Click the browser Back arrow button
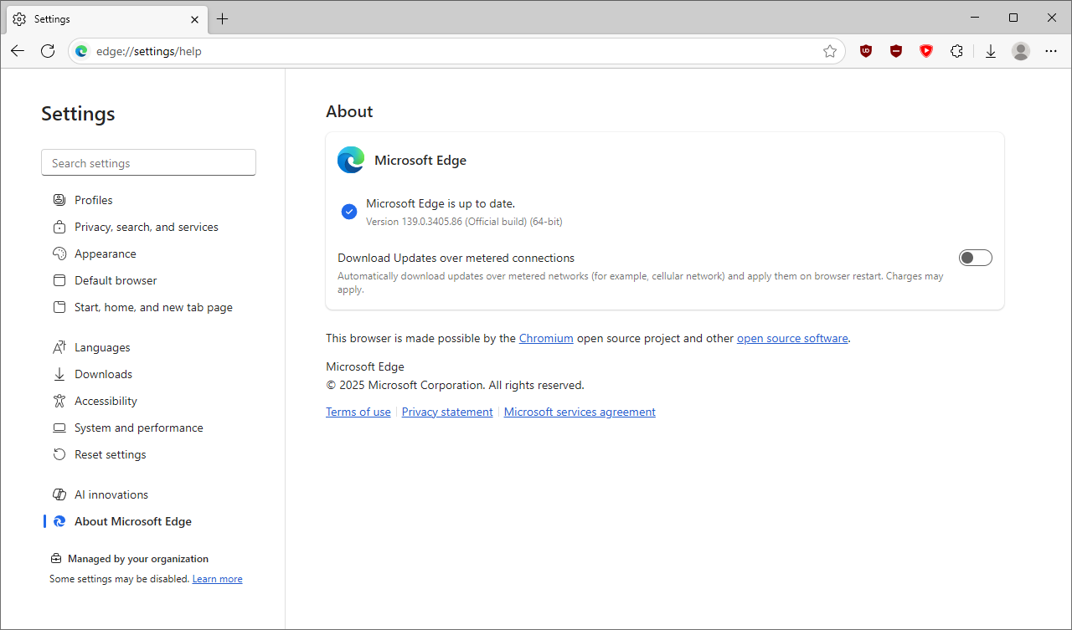Image resolution: width=1072 pixels, height=630 pixels. [18, 51]
